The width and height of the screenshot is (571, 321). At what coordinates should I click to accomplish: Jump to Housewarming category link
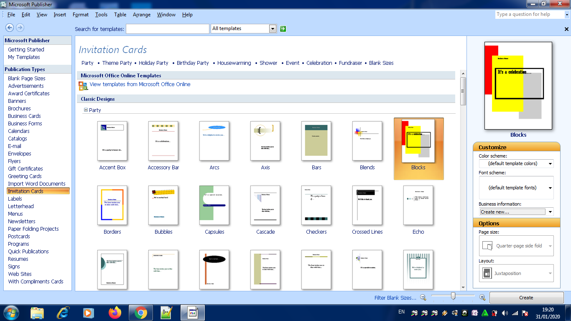(234, 63)
